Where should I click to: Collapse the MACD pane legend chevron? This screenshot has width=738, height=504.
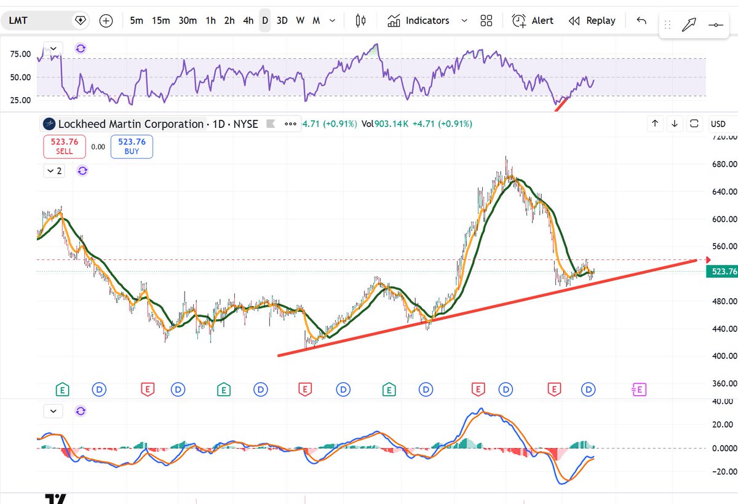click(x=54, y=410)
